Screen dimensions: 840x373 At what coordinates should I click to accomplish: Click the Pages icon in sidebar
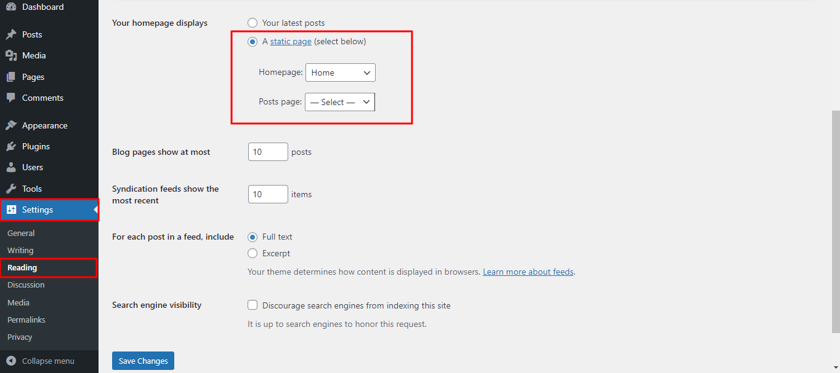click(11, 77)
